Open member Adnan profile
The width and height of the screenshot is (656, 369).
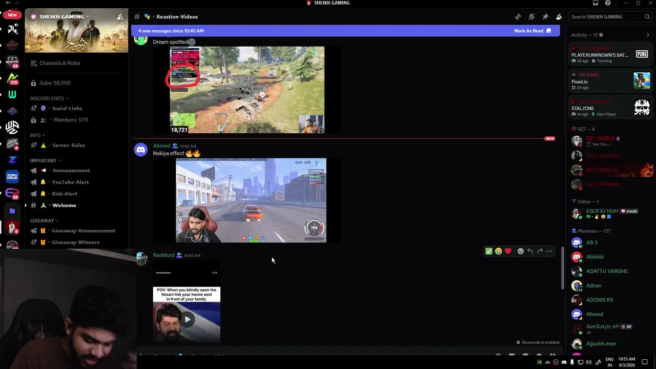[x=610, y=285]
